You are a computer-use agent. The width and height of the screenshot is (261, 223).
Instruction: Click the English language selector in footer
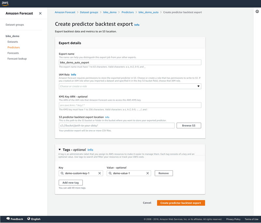coord(36,219)
